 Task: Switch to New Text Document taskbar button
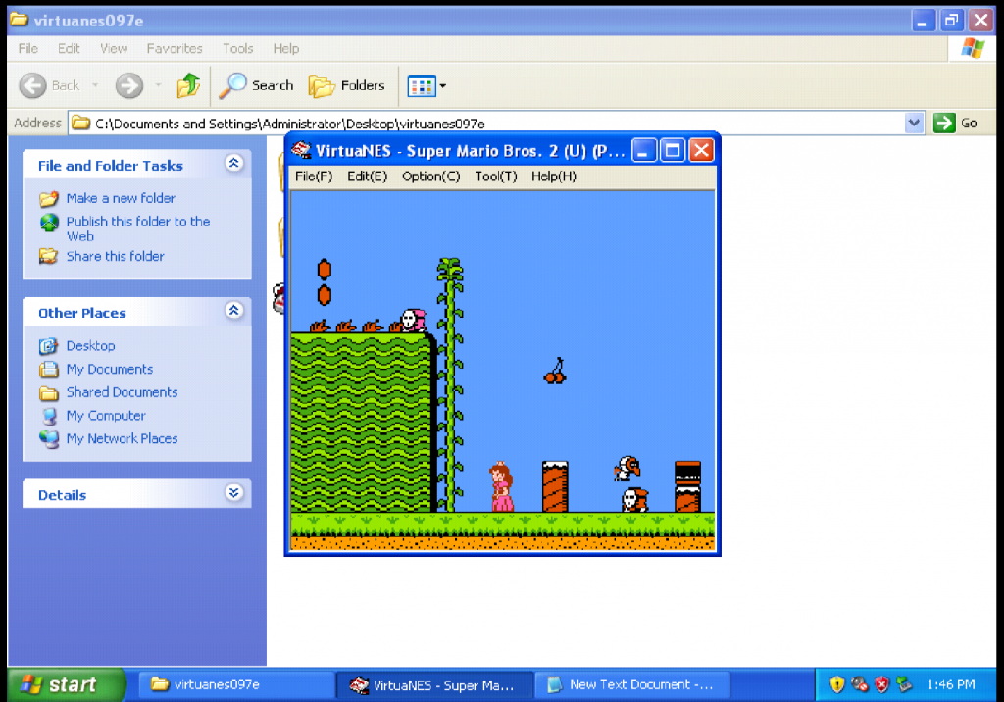(x=632, y=684)
